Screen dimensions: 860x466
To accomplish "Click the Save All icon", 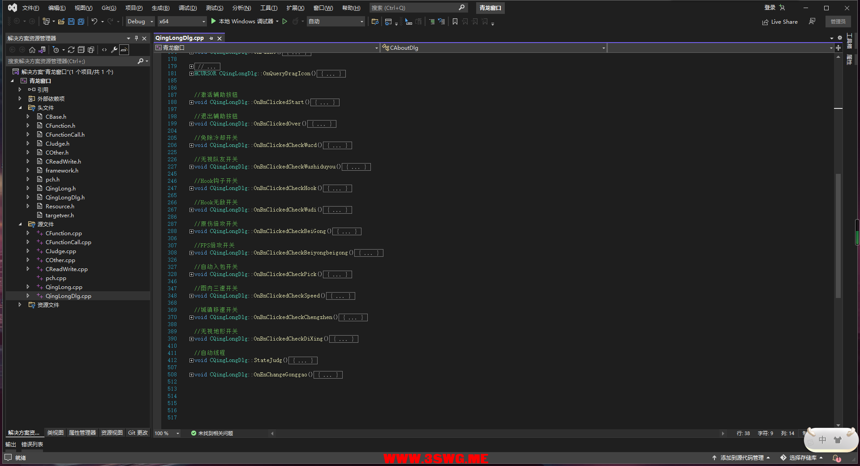I will (x=81, y=21).
